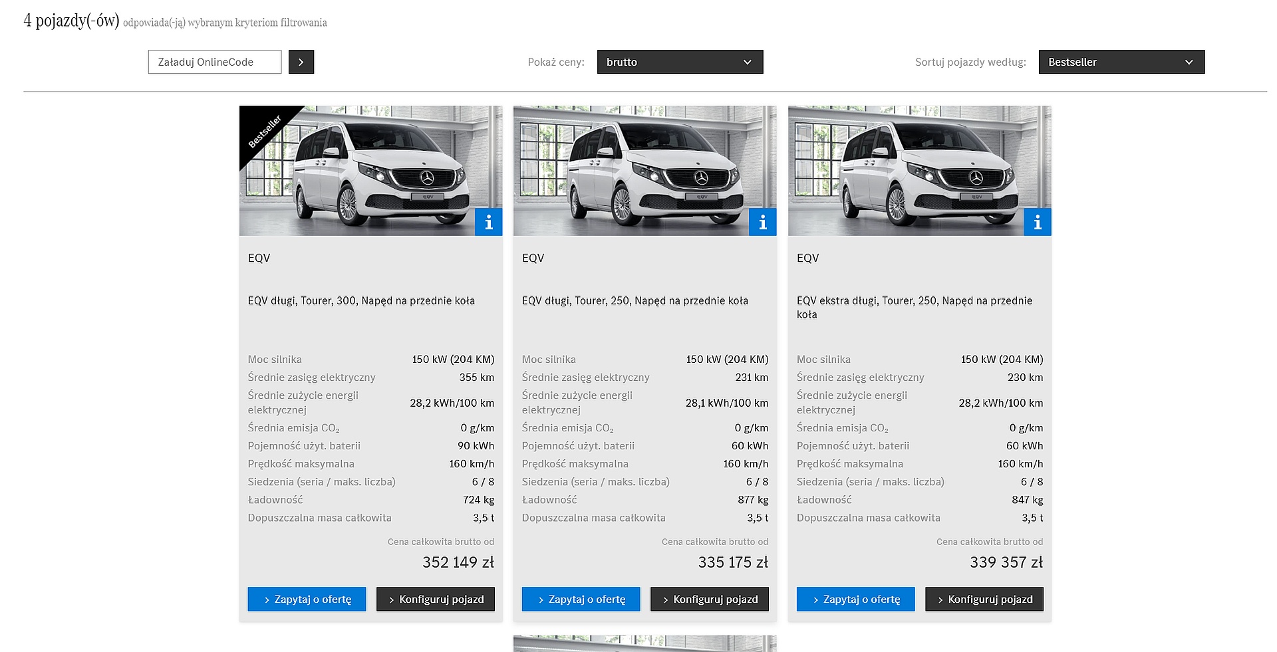Open the EQV ekstra długi vehicle image
The image size is (1277, 652).
(x=920, y=171)
